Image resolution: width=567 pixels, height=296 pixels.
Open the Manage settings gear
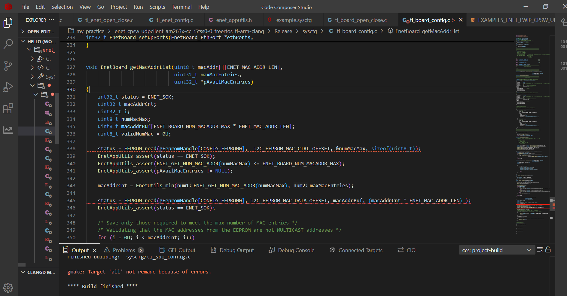point(8,288)
